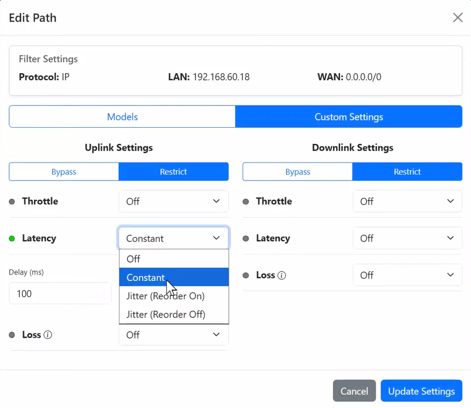Select Restrict mode for uplink settings
Screen dimensions: 471x408
(173, 172)
